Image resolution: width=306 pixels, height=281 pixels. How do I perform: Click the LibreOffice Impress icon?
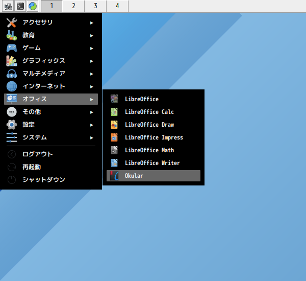[x=114, y=137]
